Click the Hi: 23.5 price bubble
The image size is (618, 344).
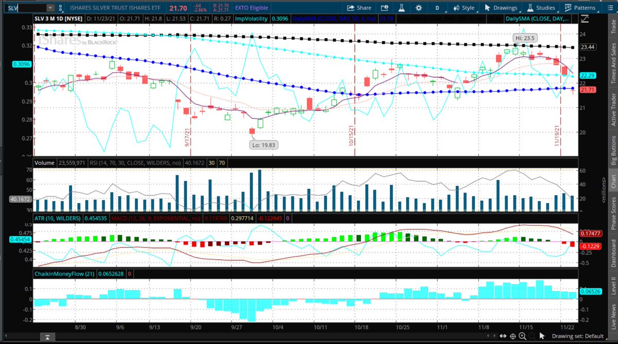524,38
